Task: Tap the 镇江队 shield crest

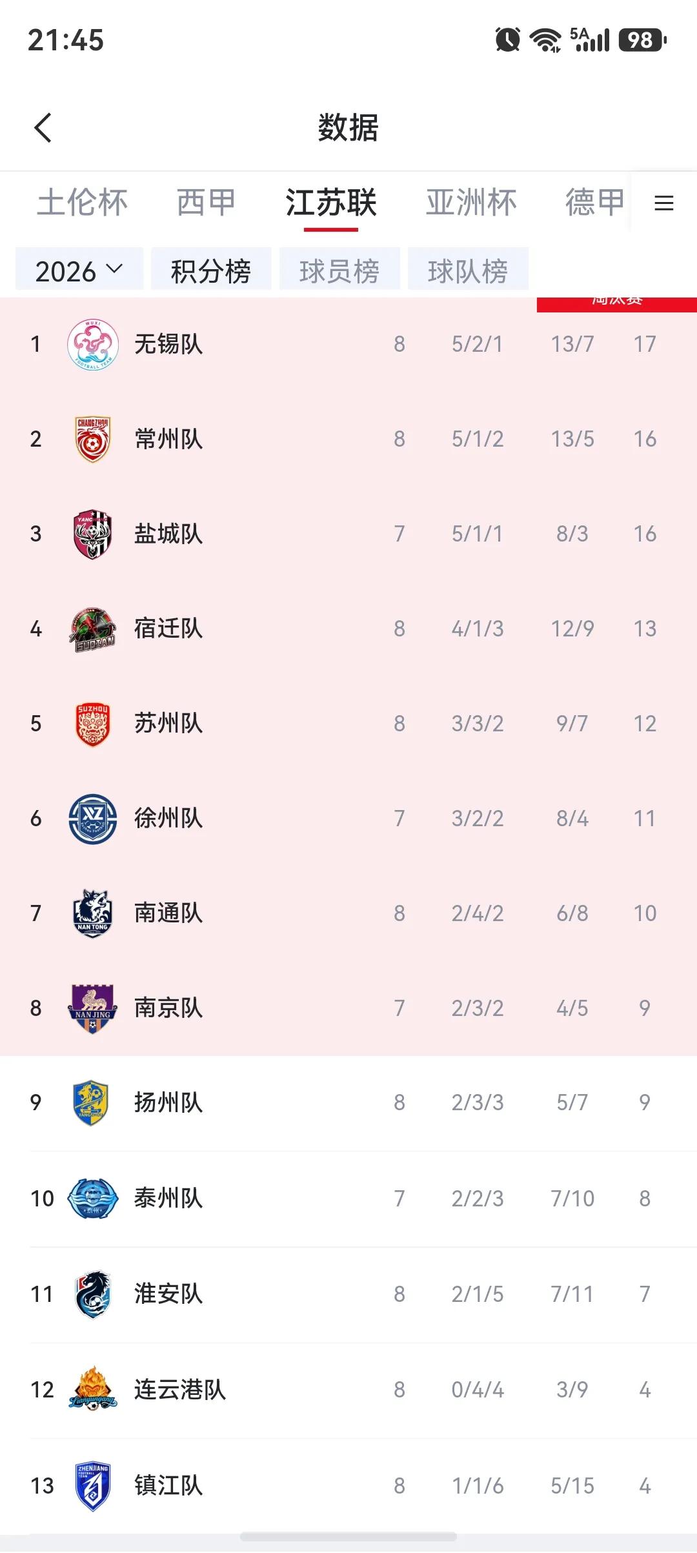Action: click(93, 1486)
